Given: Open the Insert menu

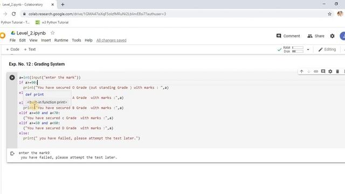Looking at the screenshot, I should pyautogui.click(x=46, y=40).
